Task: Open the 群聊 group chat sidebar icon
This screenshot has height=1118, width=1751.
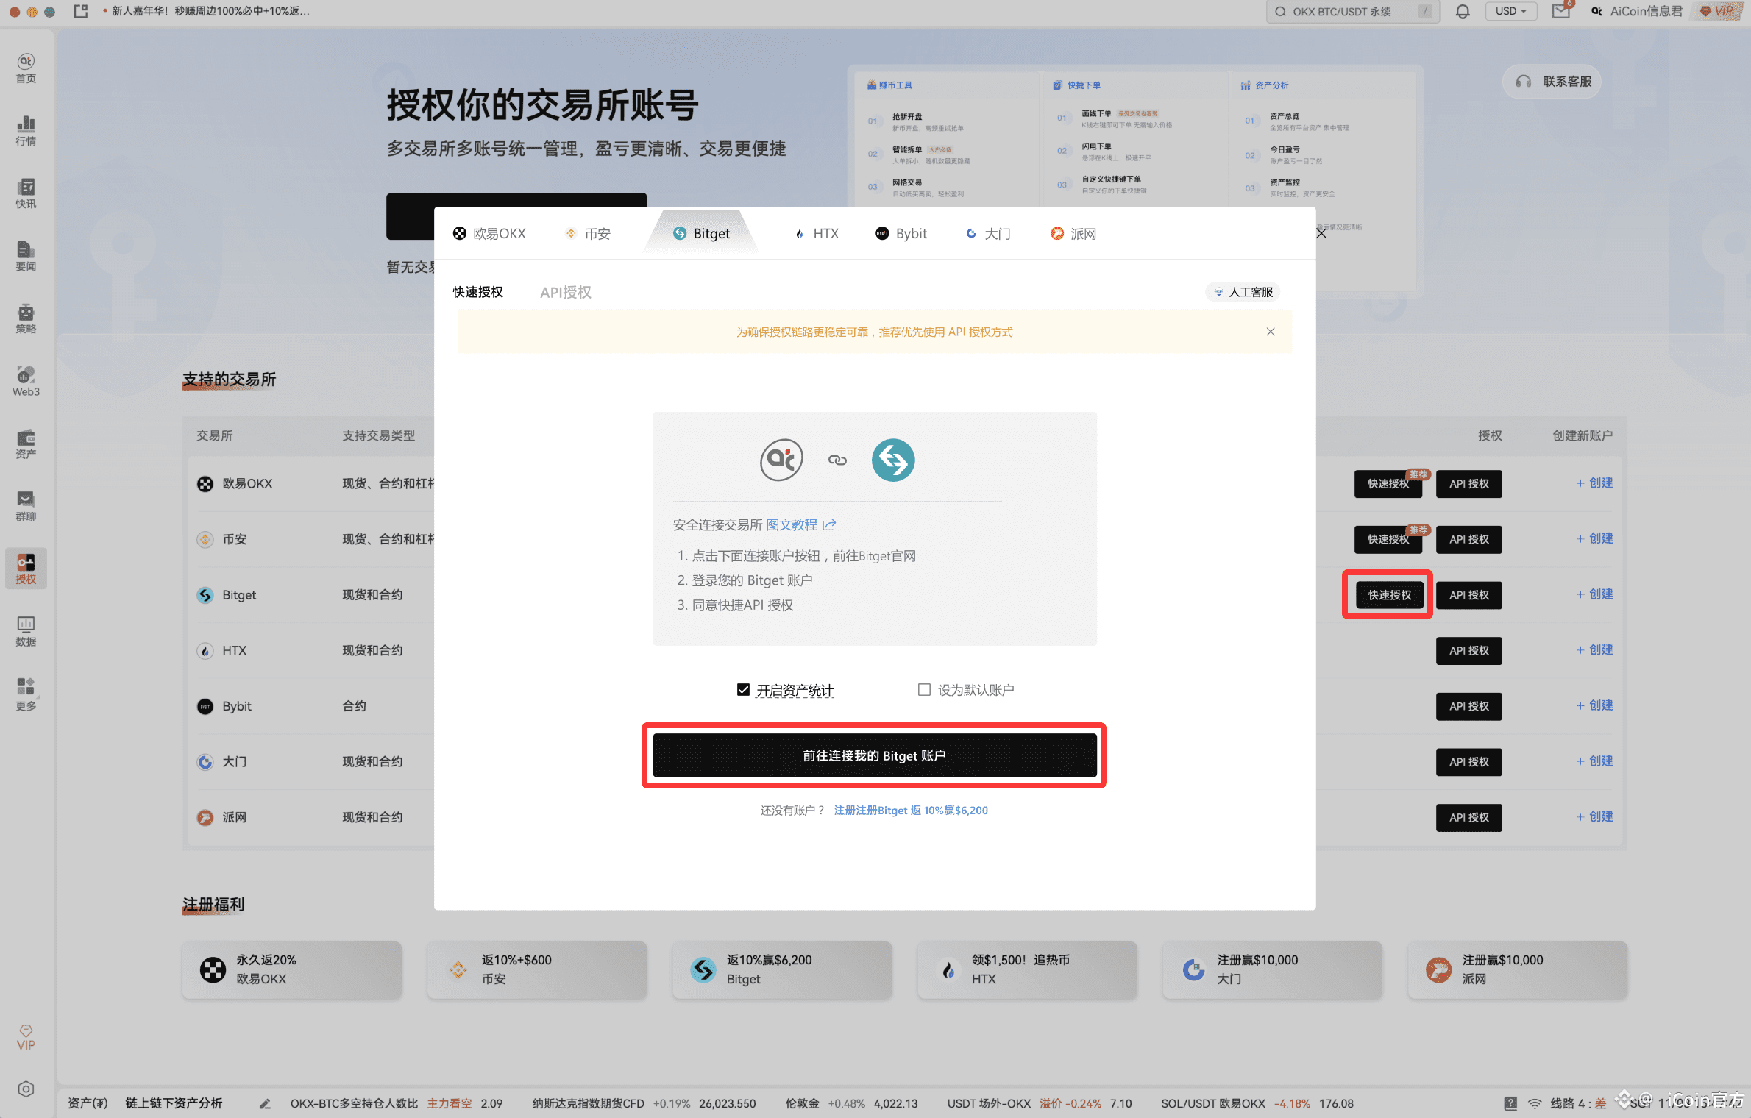Action: point(25,506)
